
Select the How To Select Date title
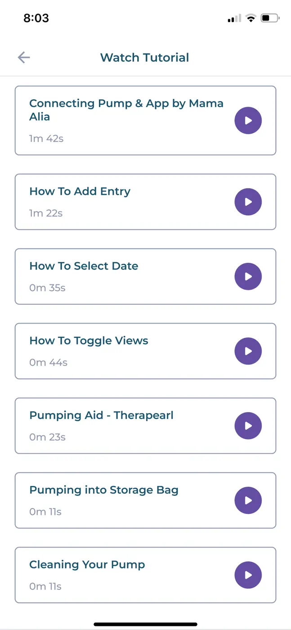(x=84, y=266)
